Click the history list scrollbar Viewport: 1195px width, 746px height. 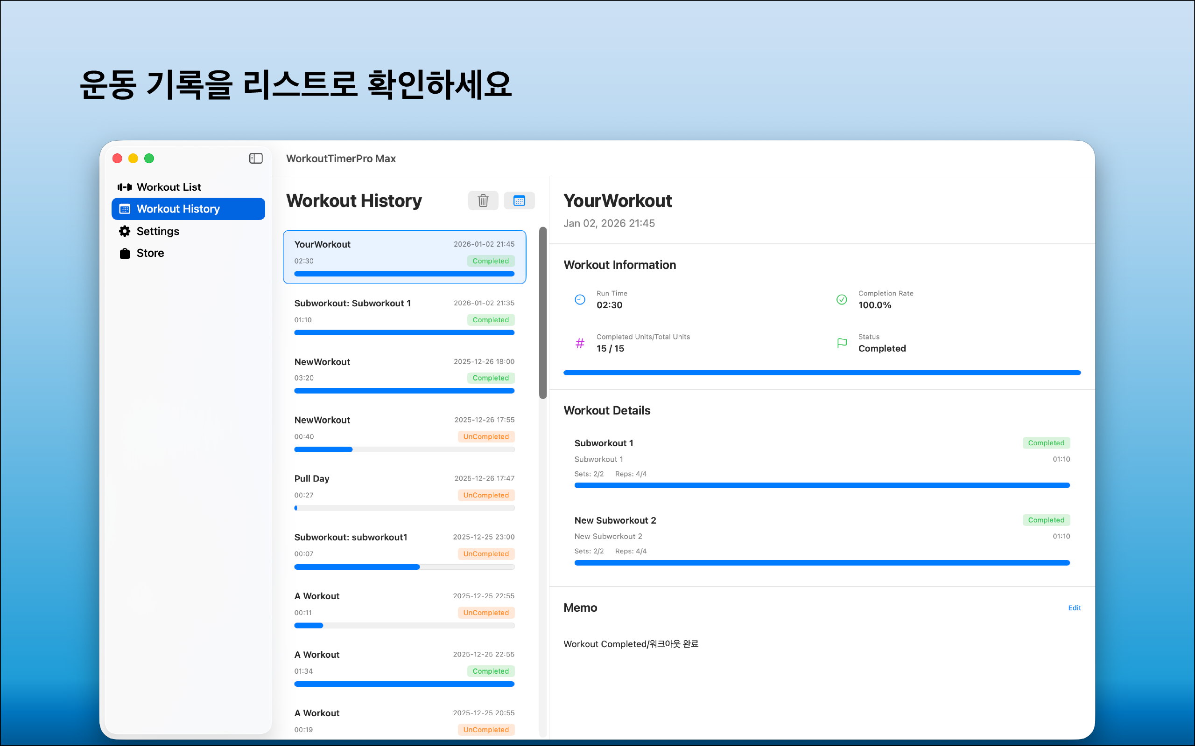(543, 313)
